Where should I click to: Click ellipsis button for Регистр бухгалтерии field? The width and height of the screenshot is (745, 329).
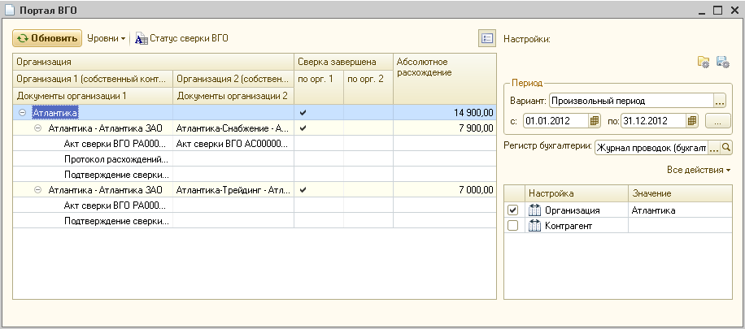click(714, 148)
